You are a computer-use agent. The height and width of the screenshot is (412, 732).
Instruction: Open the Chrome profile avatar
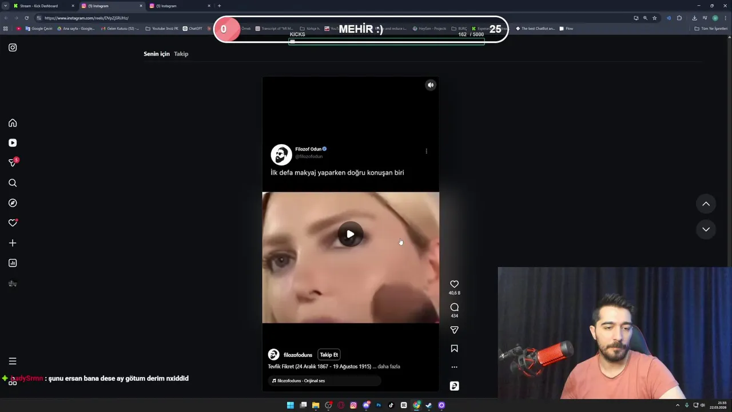click(x=715, y=18)
